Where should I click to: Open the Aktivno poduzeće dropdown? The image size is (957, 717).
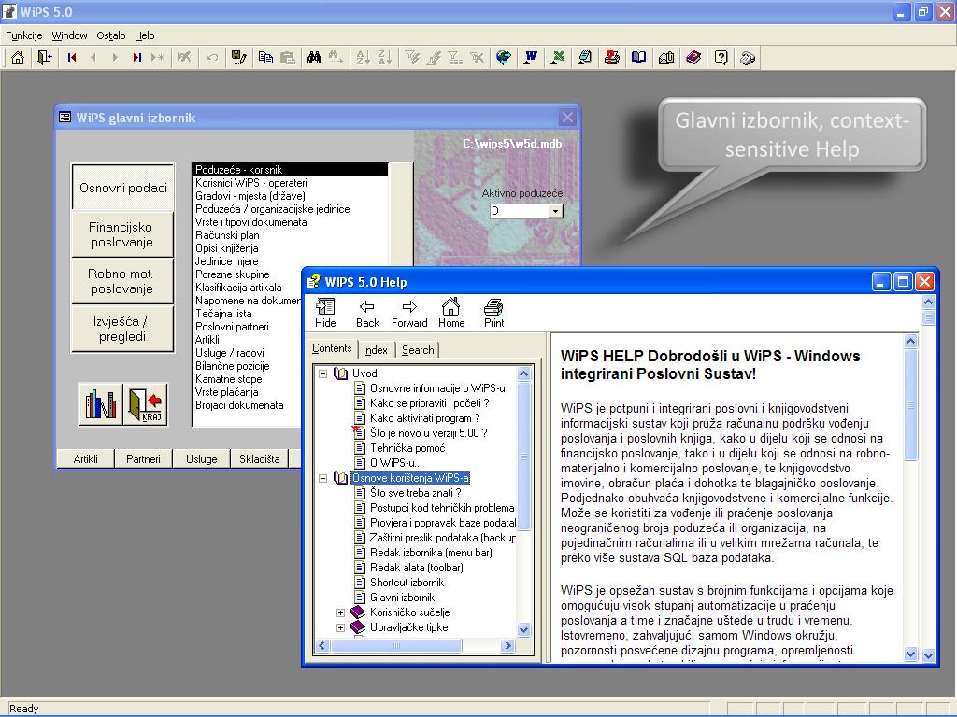tap(555, 211)
